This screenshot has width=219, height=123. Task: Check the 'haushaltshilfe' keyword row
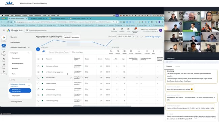(x=38, y=78)
